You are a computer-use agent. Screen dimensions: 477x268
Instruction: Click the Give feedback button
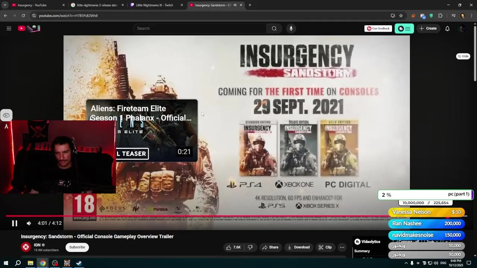tap(378, 28)
